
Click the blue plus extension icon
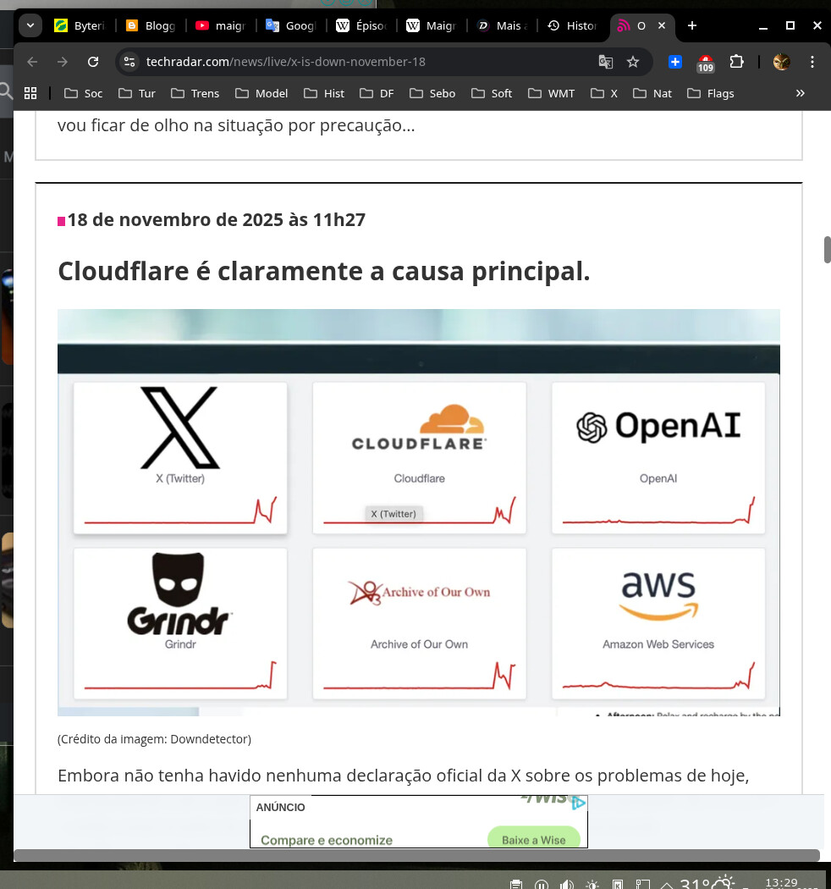(x=675, y=62)
